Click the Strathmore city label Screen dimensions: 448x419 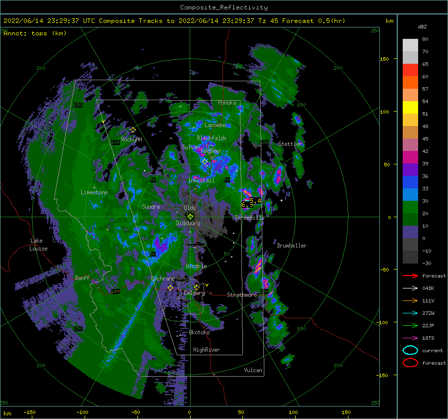tap(242, 295)
